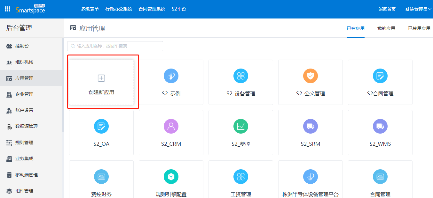Open the S2_费控 chart icon
Screen dimensions: 433x198
241,126
